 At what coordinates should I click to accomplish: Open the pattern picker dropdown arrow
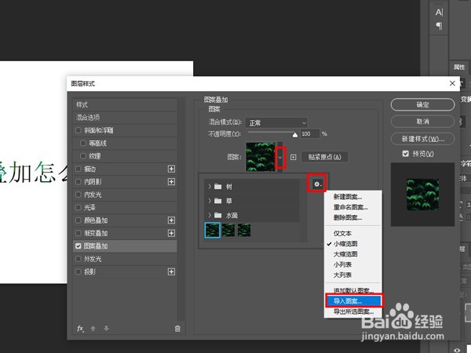[x=280, y=158]
